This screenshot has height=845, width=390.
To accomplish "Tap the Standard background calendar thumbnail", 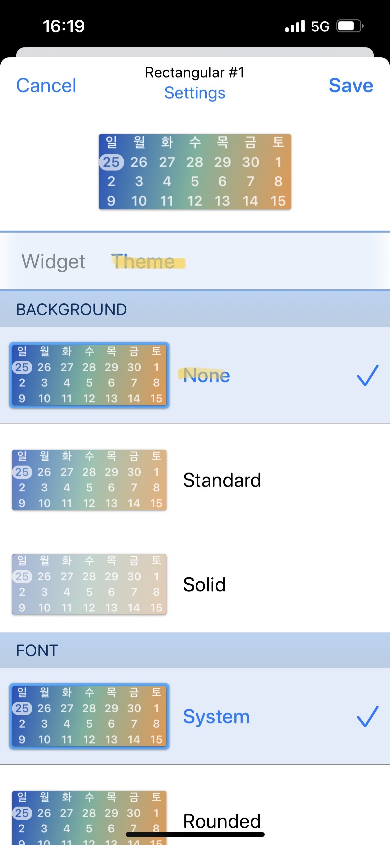I will [89, 480].
